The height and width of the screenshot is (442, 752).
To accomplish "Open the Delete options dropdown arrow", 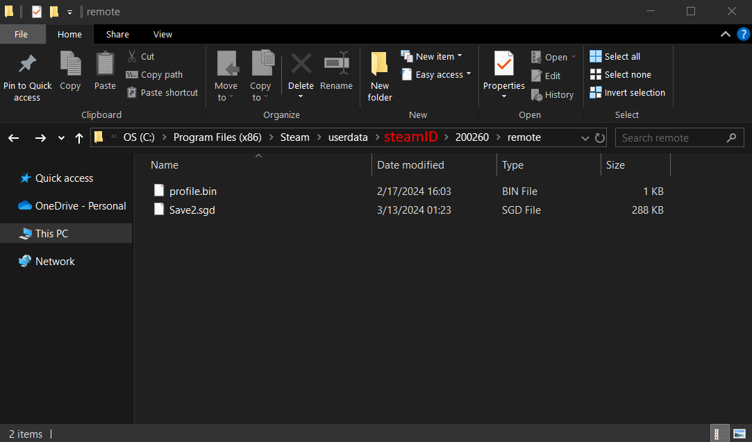I will 301,97.
